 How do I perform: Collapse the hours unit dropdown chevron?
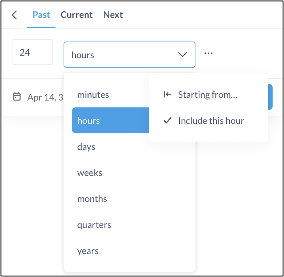[x=182, y=54]
